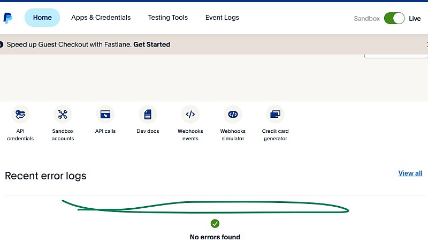Click the API calls icon
Screen dimensions: 428x242
coord(105,114)
